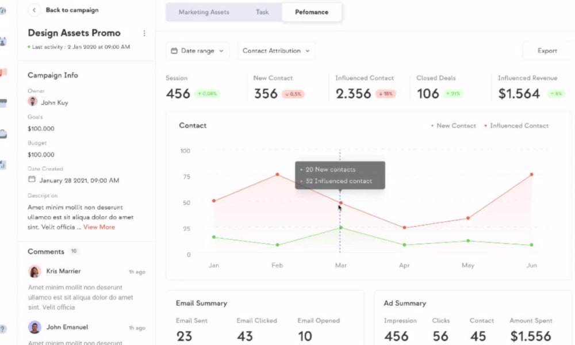Click the Ad Summary Clicks value 56
This screenshot has height=345, width=575.
click(x=440, y=336)
